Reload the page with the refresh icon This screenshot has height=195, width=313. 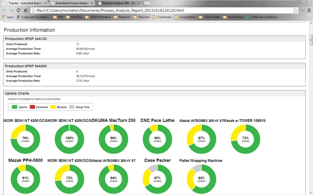[18, 10]
